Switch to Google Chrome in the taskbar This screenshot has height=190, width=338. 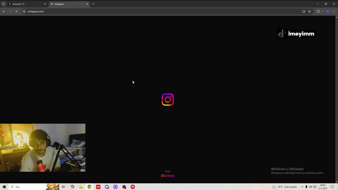click(90, 187)
